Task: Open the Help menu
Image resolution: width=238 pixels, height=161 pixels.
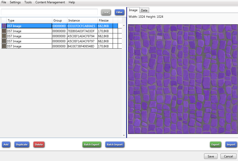Action: coord(72,2)
